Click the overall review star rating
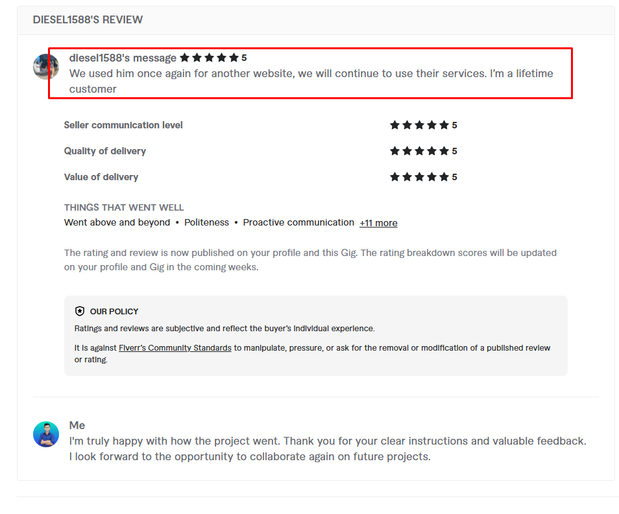 [x=209, y=58]
